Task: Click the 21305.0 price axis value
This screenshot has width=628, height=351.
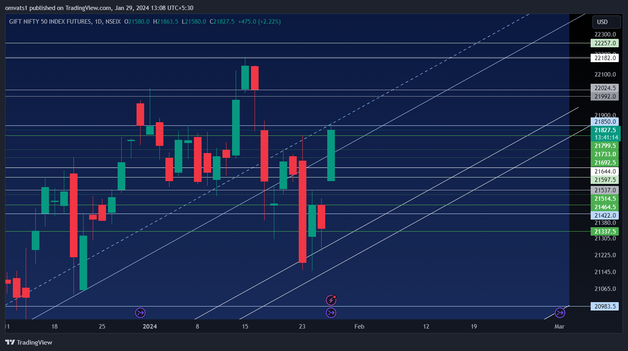Action: (605, 238)
